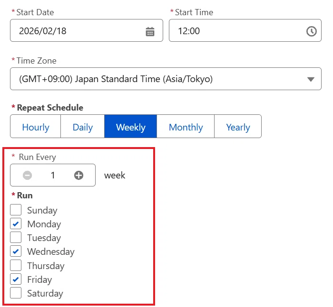Click the Saturday label text
The width and height of the screenshot is (333, 307).
coord(45,293)
